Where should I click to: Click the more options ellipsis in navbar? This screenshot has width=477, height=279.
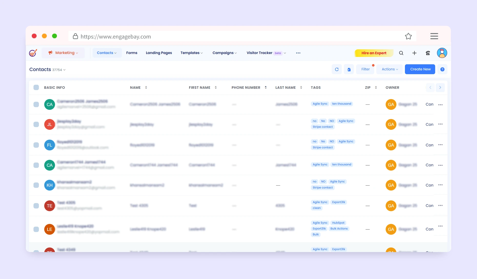click(298, 53)
